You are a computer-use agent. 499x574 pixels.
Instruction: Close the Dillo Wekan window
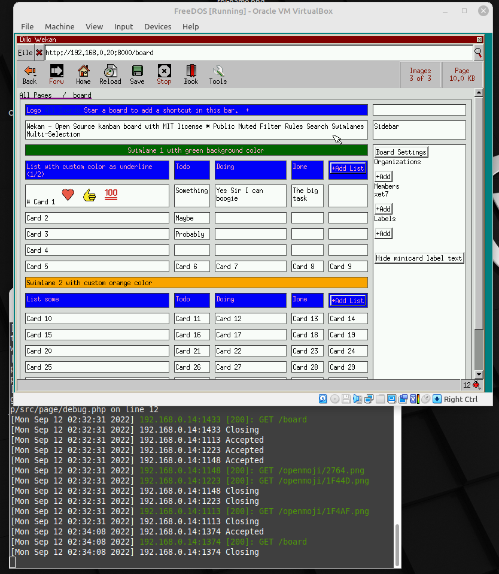pos(479,40)
